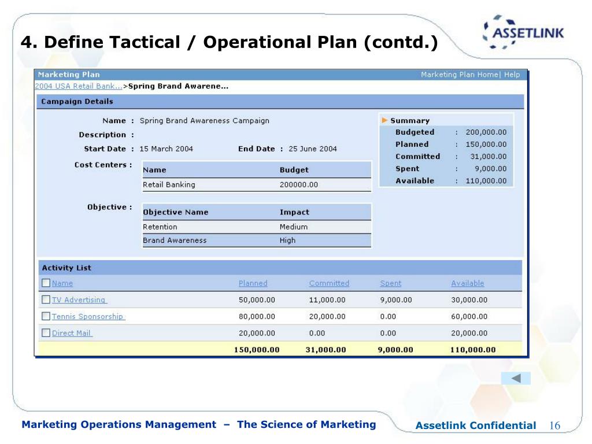The height and width of the screenshot is (444, 592).
Task: Sort activities by Available column
Action: click(467, 283)
